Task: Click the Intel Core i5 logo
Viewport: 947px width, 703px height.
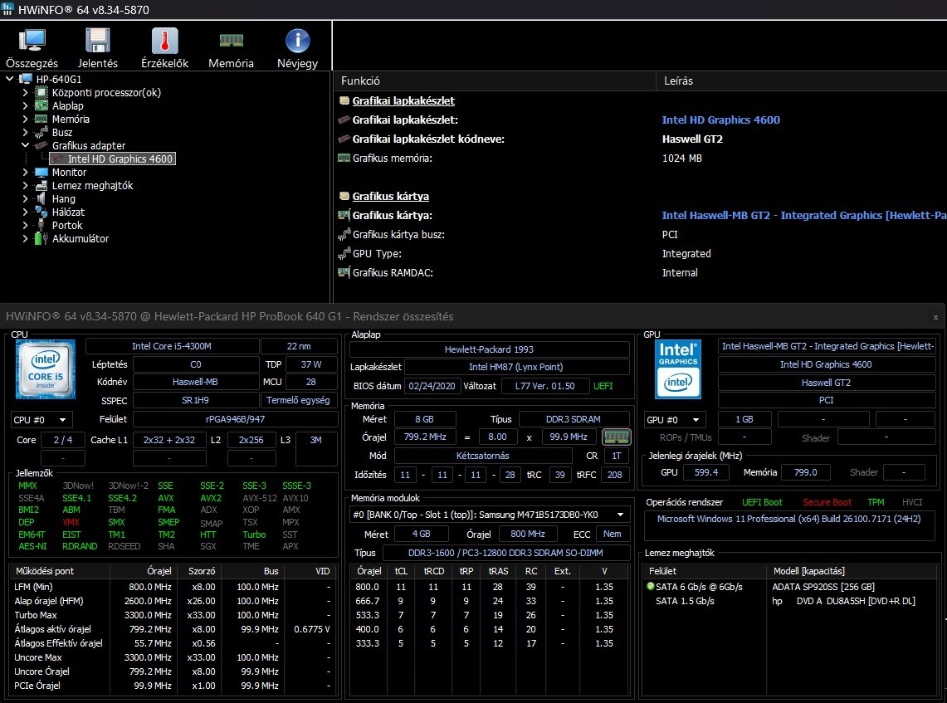Action: pyautogui.click(x=46, y=370)
